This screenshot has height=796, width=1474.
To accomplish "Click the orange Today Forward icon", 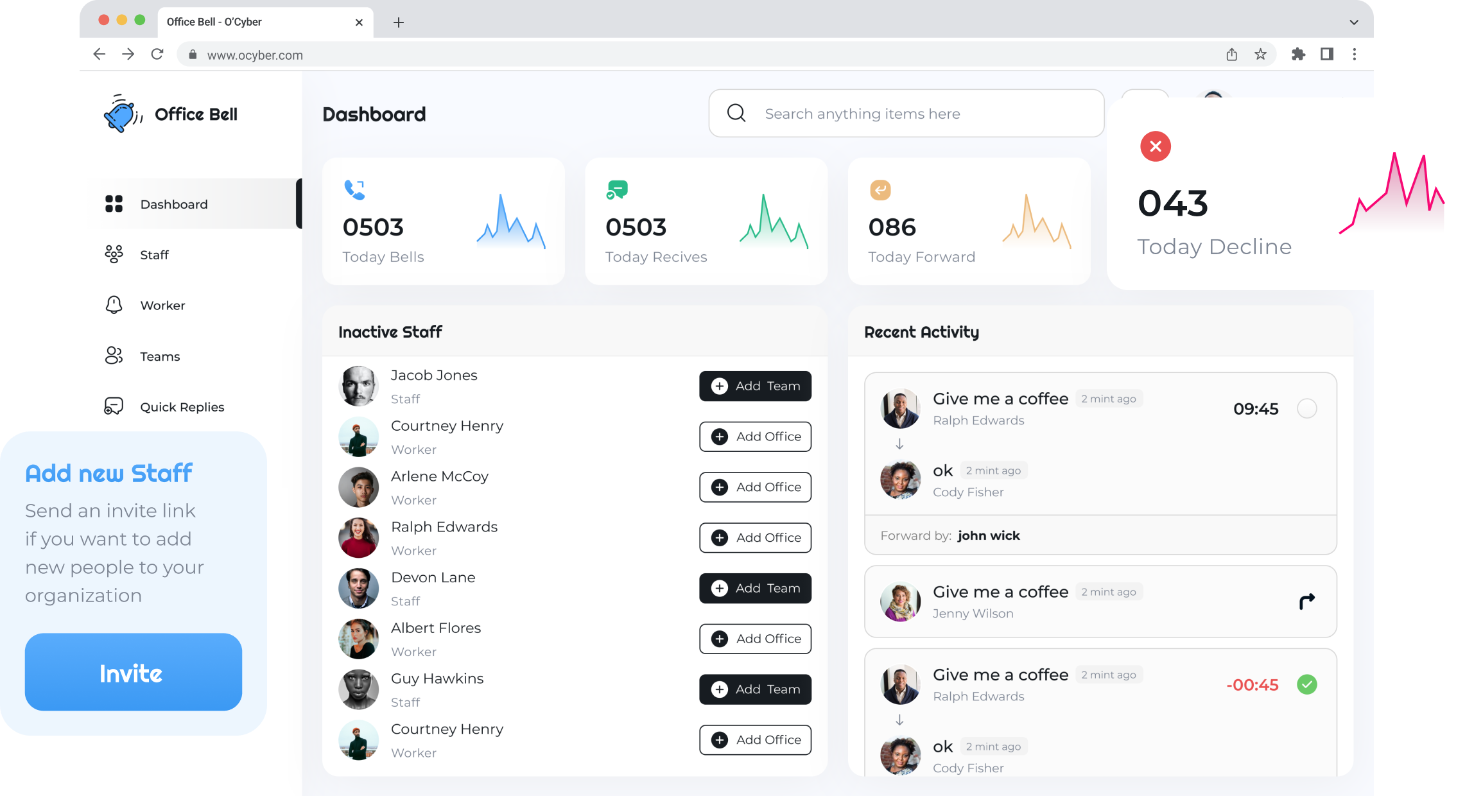I will point(880,189).
